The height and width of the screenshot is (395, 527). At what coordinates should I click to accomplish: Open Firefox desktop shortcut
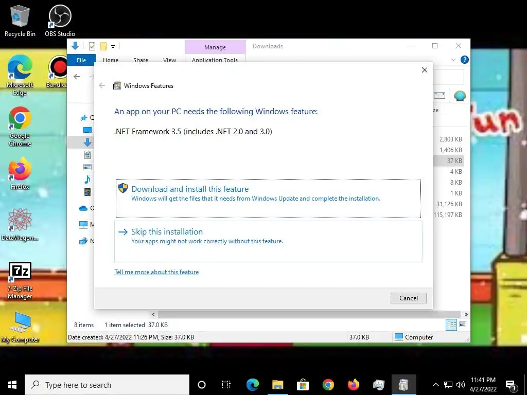pyautogui.click(x=20, y=174)
